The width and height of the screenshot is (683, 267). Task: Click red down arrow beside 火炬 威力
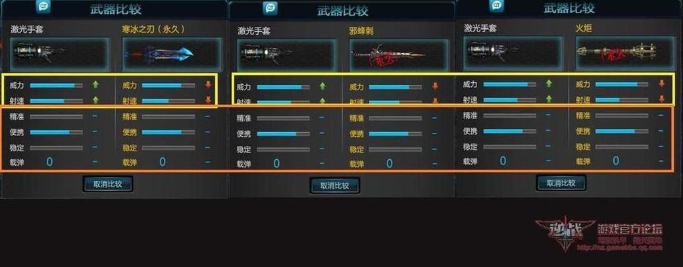click(662, 84)
